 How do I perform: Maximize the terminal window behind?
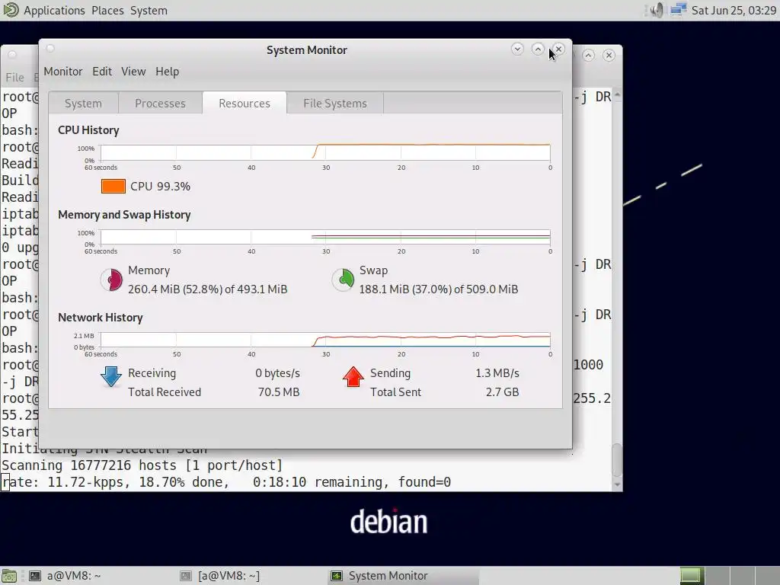589,55
